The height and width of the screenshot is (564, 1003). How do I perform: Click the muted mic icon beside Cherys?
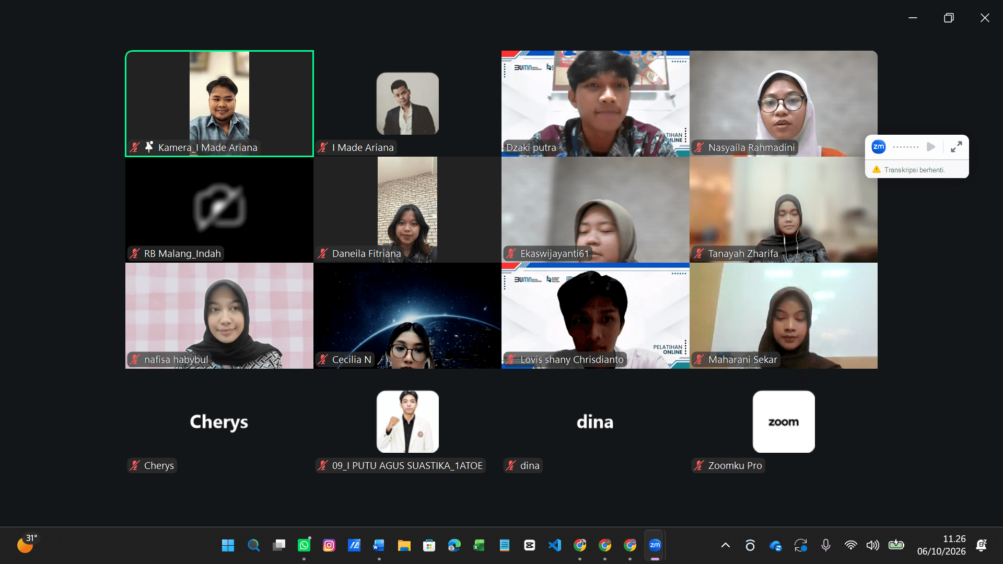pyautogui.click(x=135, y=465)
